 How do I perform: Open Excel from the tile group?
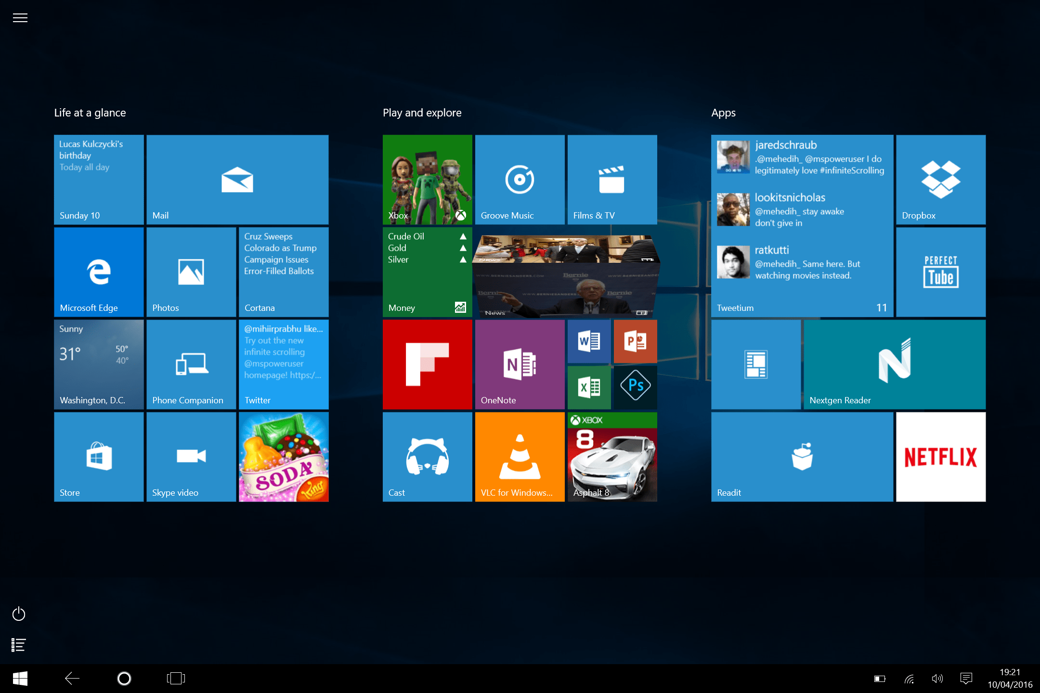pos(589,386)
